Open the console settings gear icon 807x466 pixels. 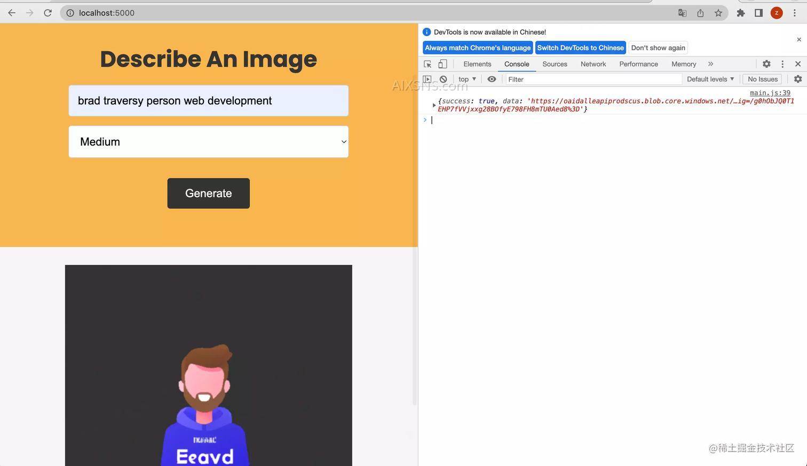[x=797, y=79]
